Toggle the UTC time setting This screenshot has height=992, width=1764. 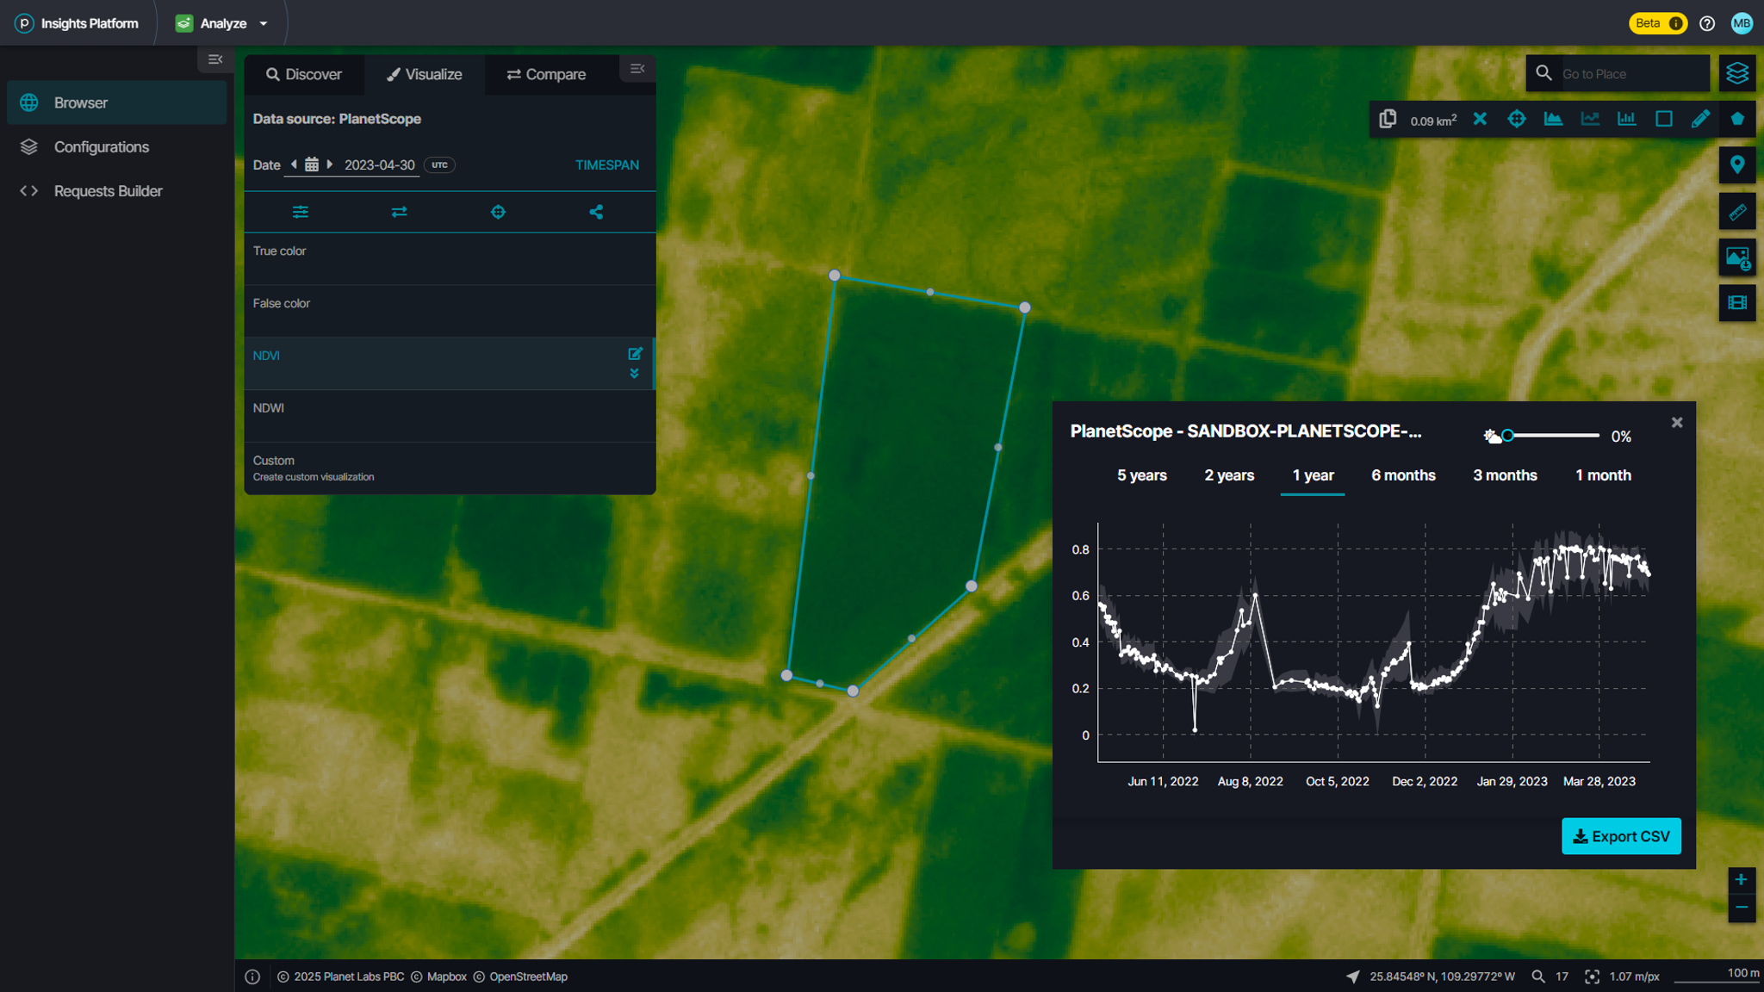click(439, 164)
